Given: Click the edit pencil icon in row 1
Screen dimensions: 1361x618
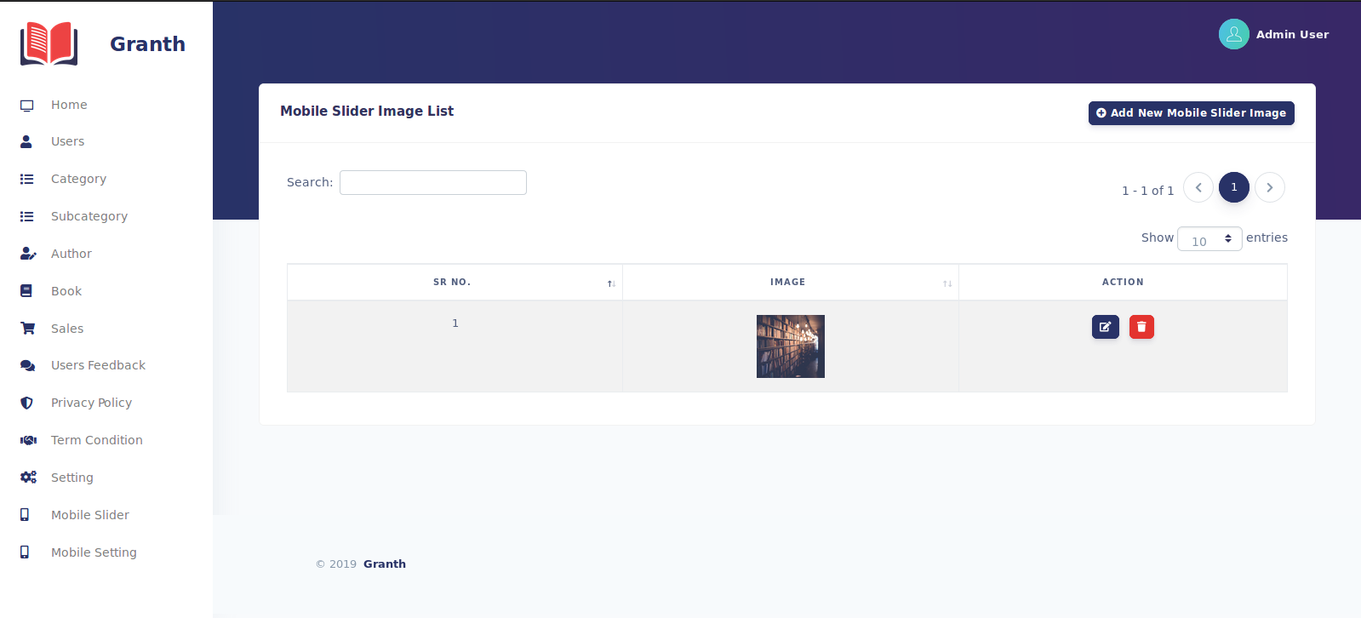Looking at the screenshot, I should (1105, 327).
